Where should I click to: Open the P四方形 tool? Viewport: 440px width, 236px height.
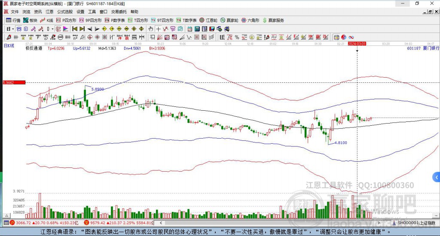(66, 20)
